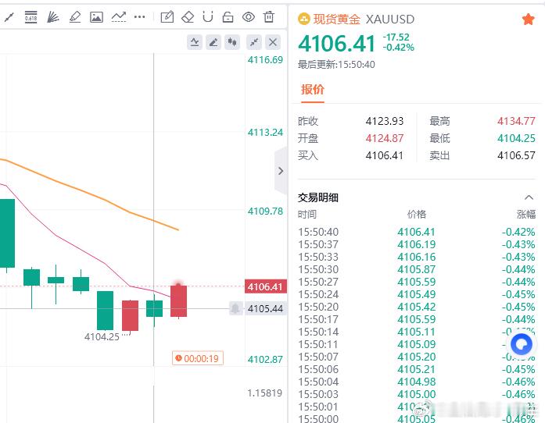Click price 4105.00 at 15:50:03
The image size is (545, 423).
click(x=417, y=394)
